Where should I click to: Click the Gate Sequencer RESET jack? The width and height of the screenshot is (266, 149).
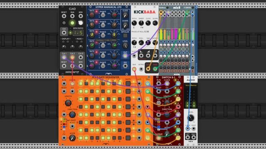[64, 91]
